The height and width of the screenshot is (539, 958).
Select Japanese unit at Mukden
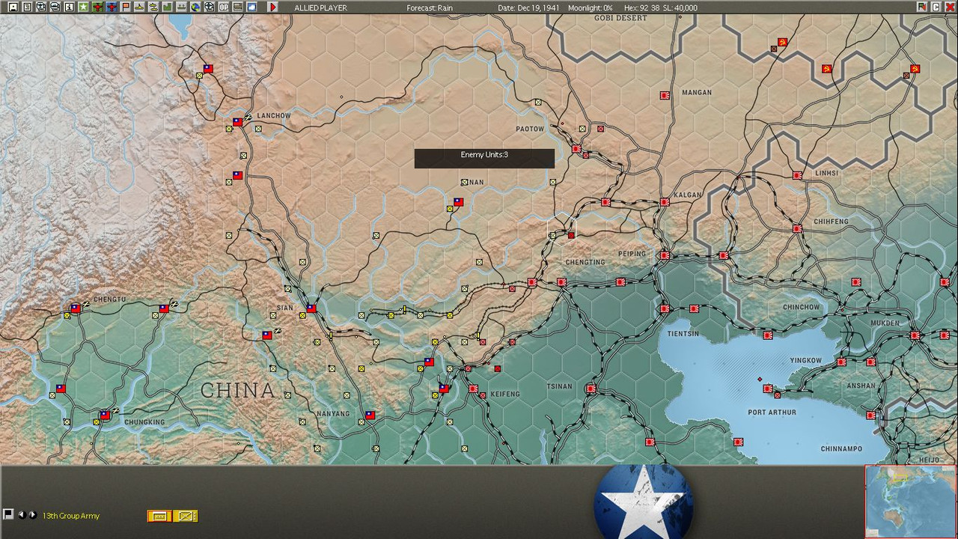[x=915, y=335]
